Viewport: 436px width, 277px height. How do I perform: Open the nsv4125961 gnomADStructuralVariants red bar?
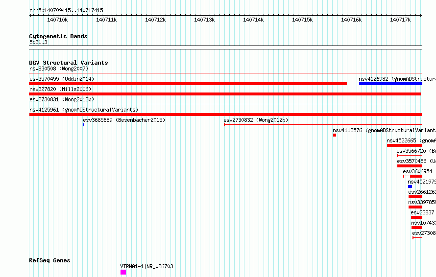coord(225,115)
